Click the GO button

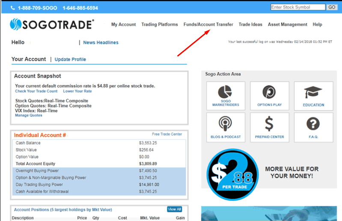point(332,7)
